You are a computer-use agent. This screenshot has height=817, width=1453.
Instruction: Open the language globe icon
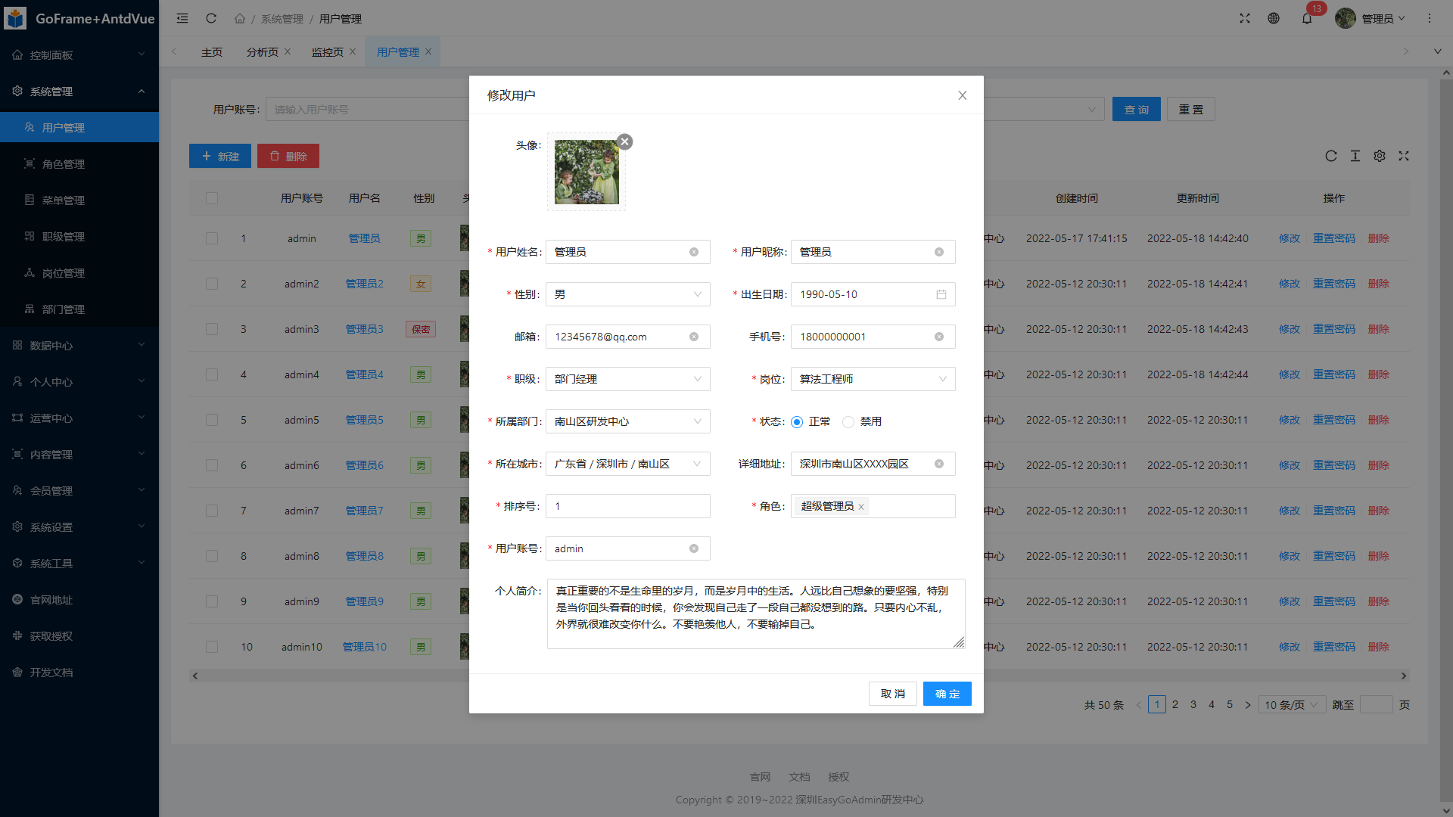(1274, 18)
